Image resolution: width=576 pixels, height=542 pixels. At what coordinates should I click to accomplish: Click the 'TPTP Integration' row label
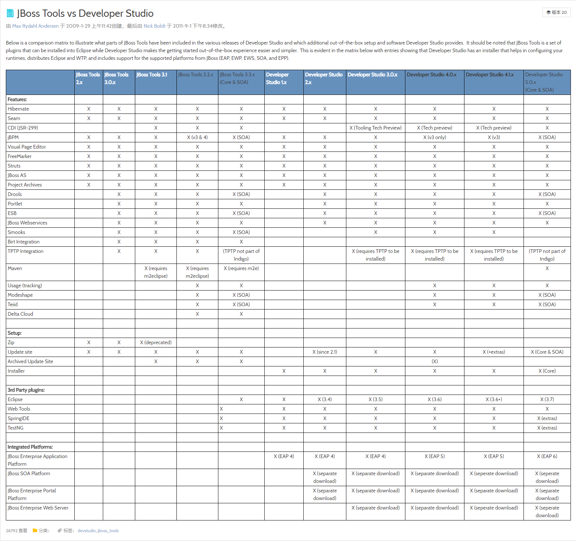[26, 251]
